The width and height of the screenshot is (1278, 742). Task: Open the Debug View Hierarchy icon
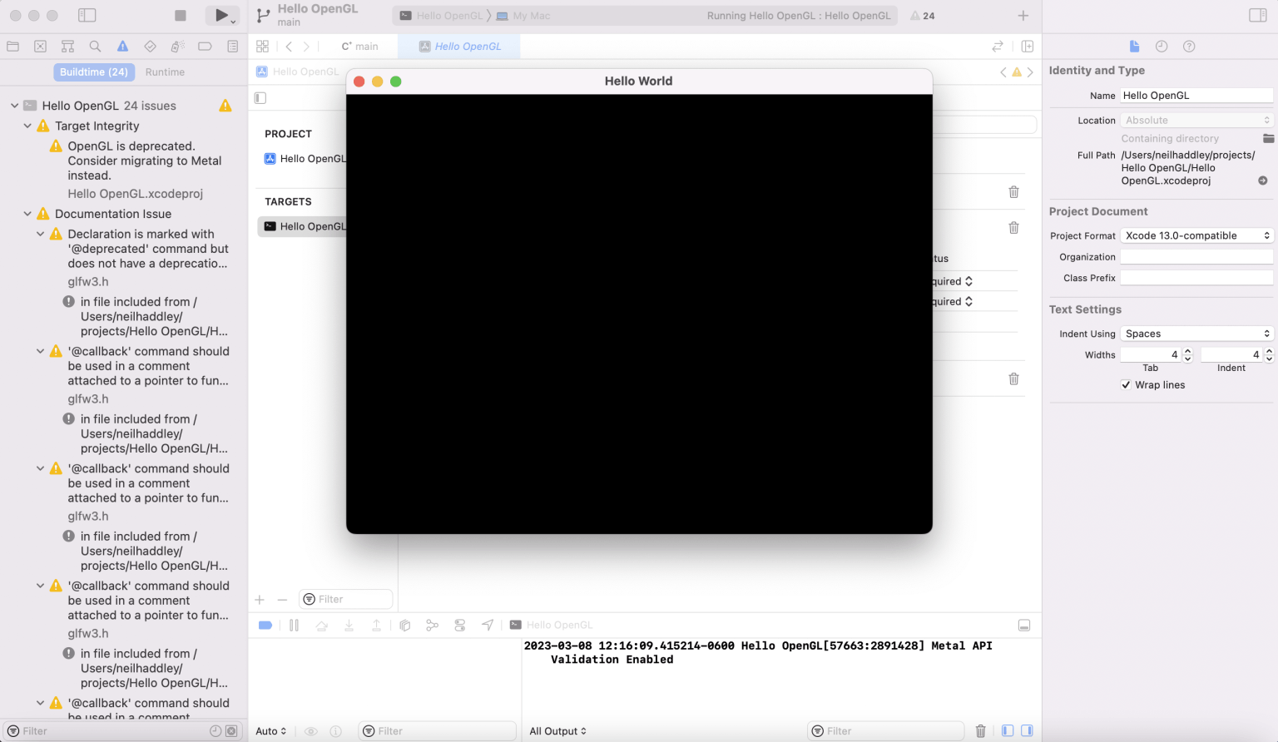tap(405, 626)
